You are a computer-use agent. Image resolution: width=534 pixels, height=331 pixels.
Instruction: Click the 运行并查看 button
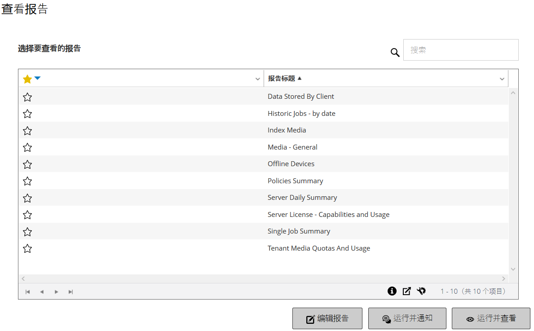[491, 318]
